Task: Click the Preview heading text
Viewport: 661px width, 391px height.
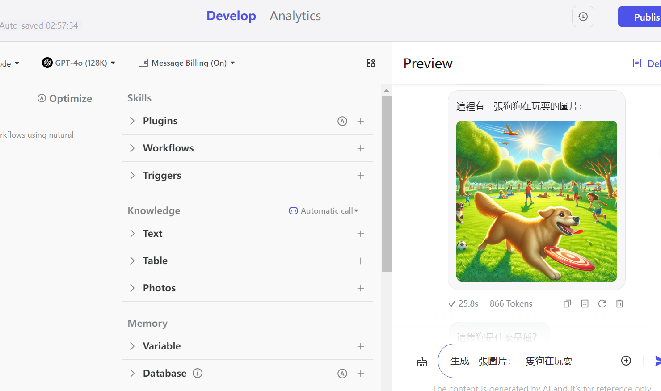Action: click(428, 63)
